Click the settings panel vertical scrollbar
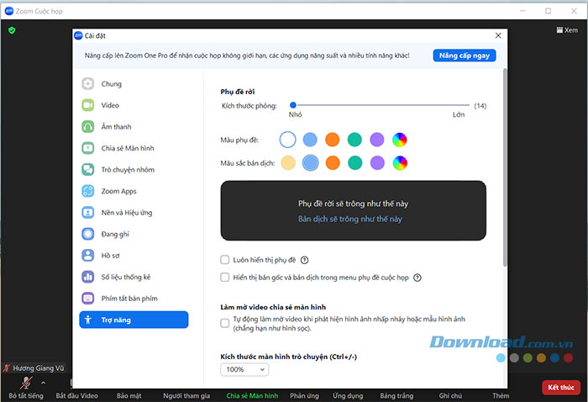 pyautogui.click(x=505, y=167)
